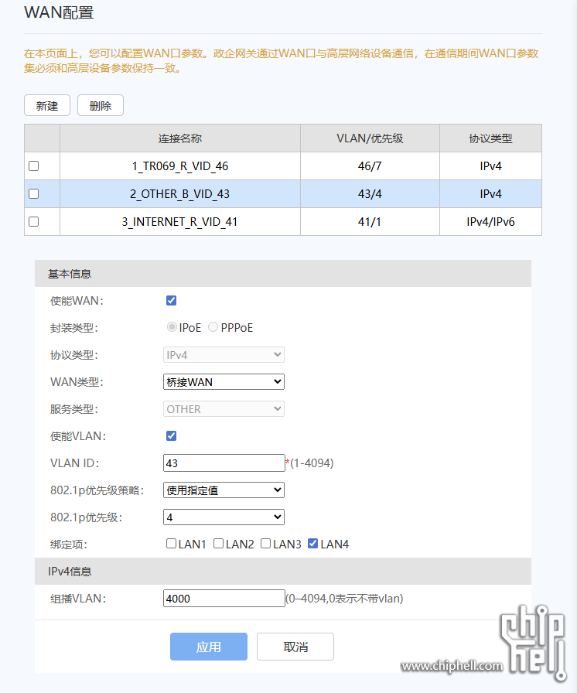Select the IPoE radio button

[172, 327]
